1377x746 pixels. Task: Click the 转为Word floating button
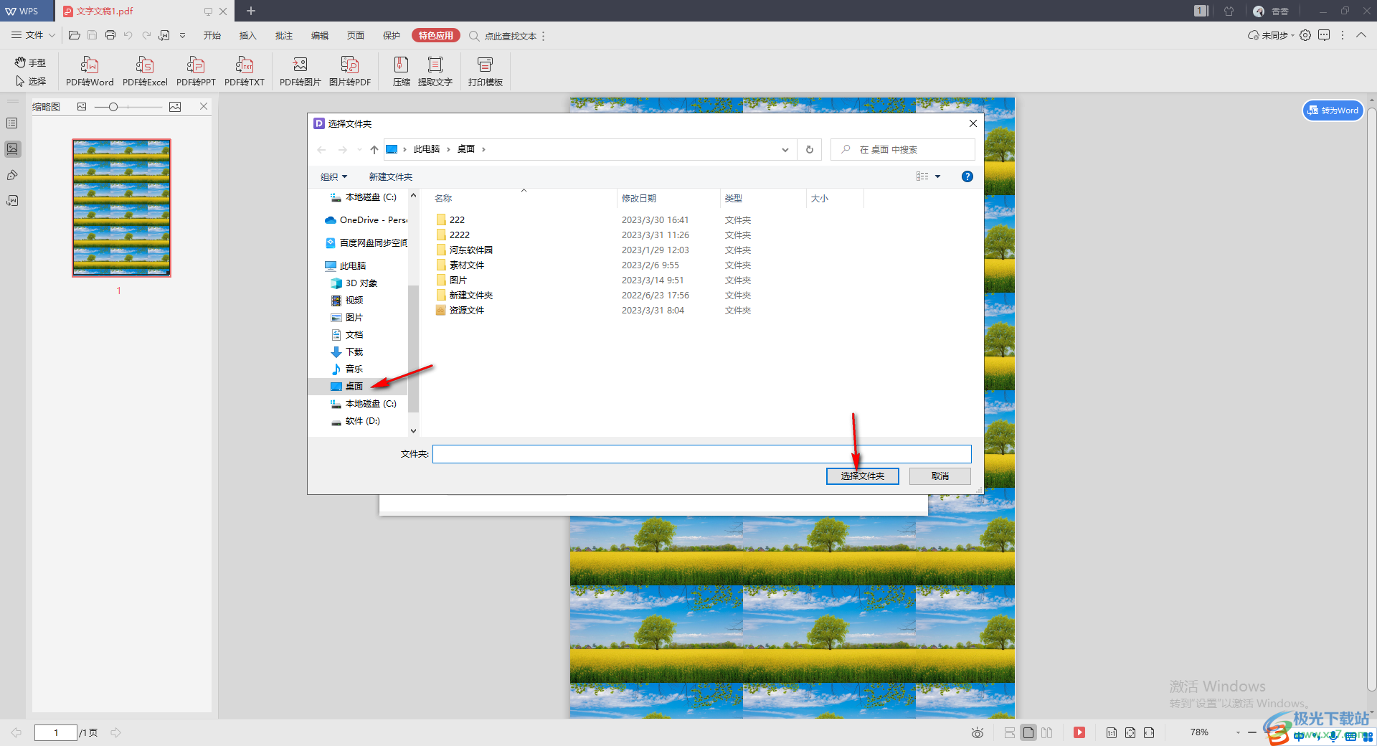(x=1333, y=110)
